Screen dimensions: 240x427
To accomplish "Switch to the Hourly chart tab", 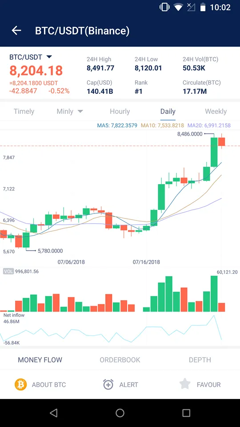I will pyautogui.click(x=120, y=111).
